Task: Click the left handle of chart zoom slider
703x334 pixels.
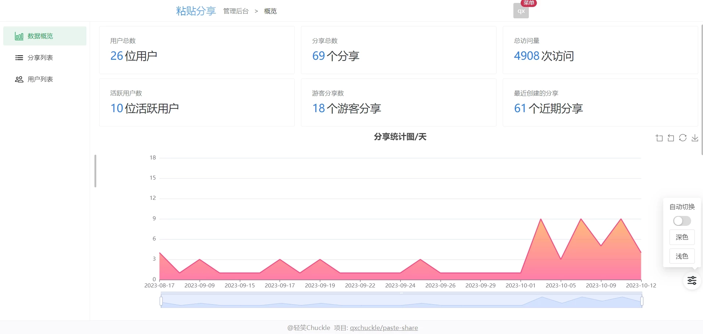Action: [161, 301]
